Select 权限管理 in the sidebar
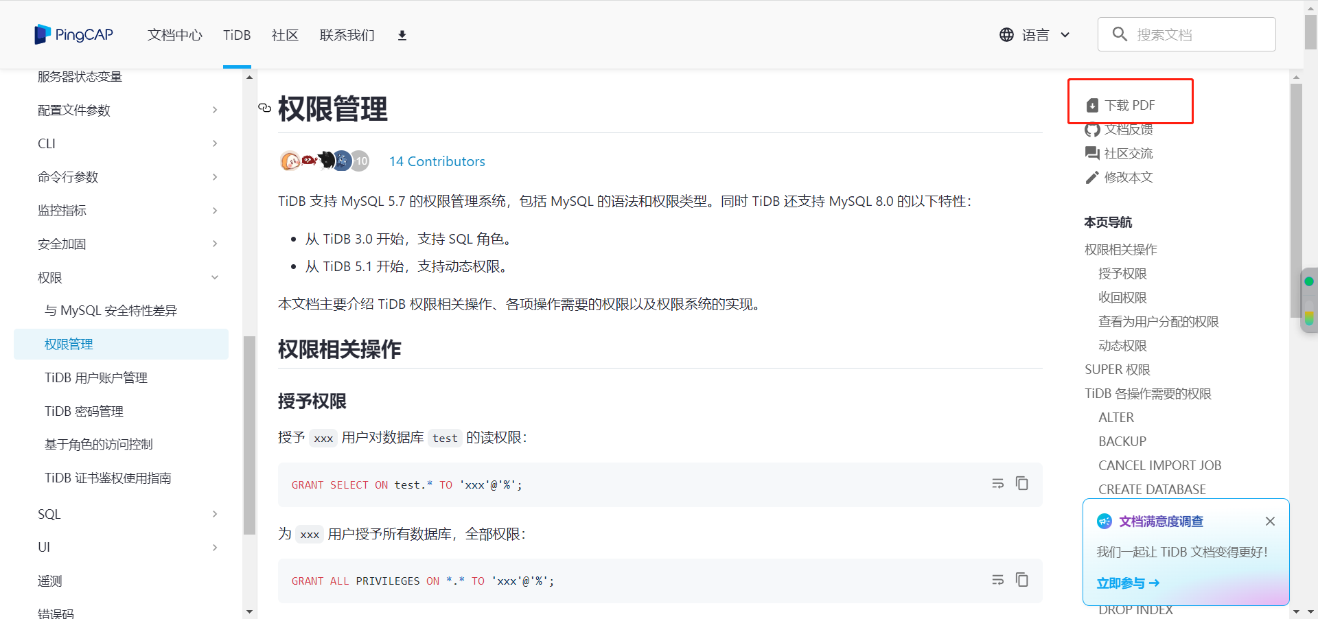 coord(121,344)
